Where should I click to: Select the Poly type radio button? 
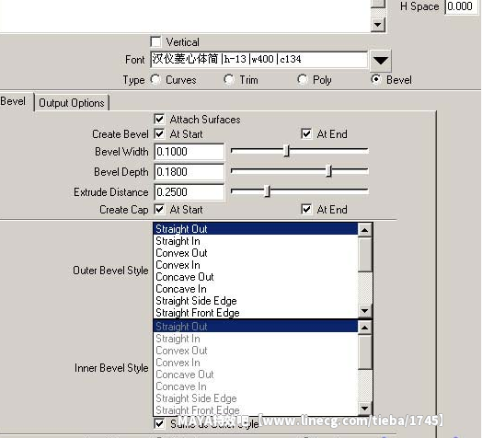pos(303,80)
